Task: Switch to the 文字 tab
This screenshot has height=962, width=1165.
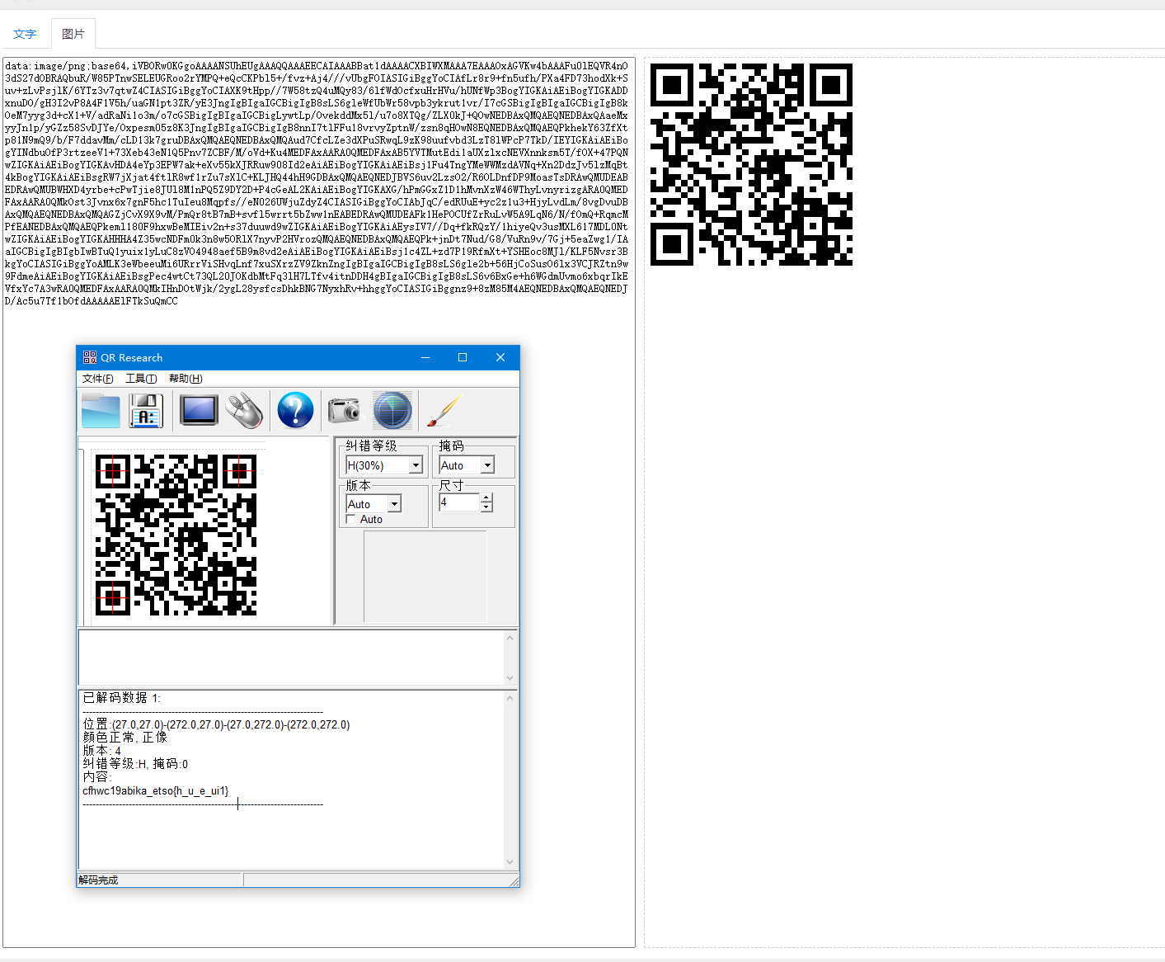Action: 25,34
